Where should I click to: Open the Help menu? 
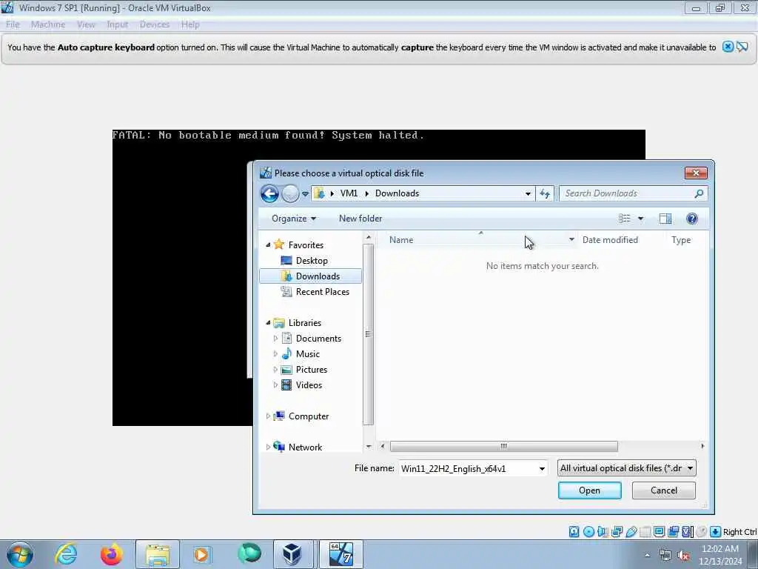(x=190, y=24)
